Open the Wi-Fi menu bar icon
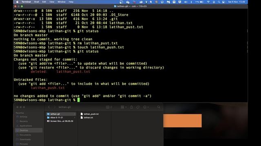This screenshot has height=146, width=261. [208, 2]
